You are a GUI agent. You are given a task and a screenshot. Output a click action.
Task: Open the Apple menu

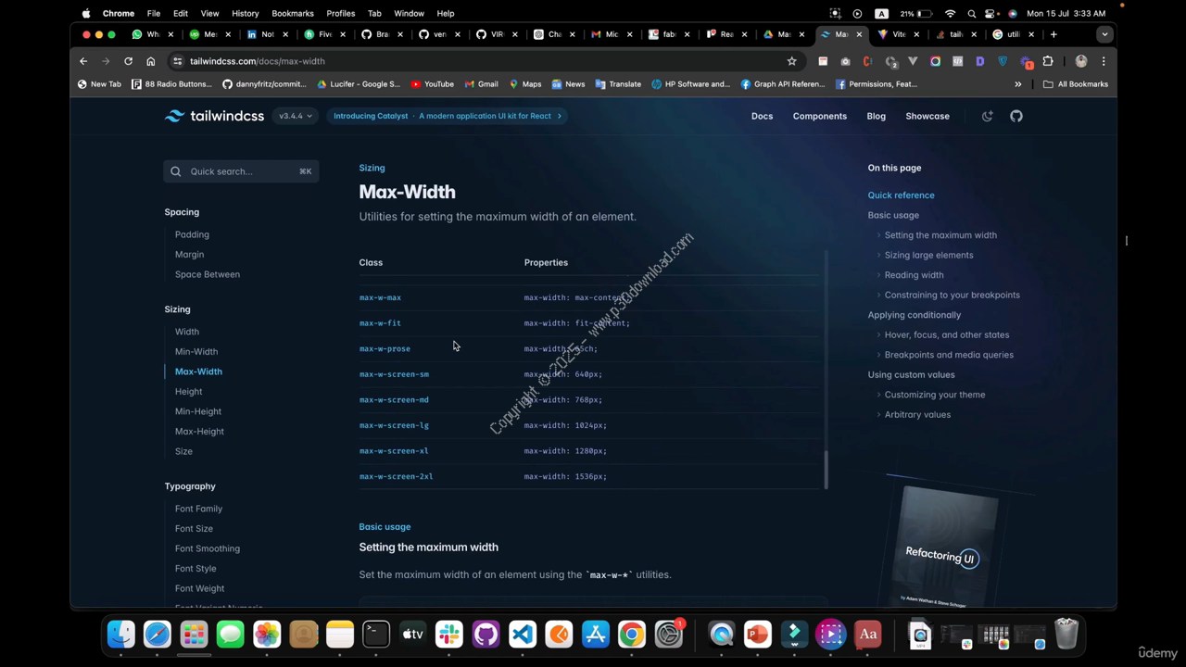[86, 13]
